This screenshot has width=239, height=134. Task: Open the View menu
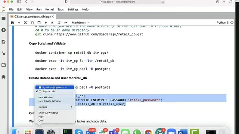pos(29,9)
